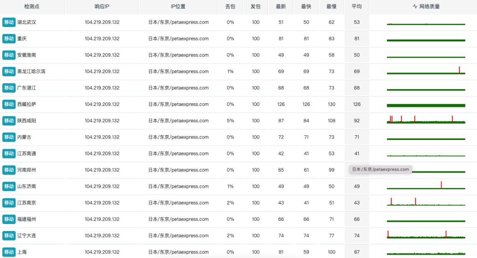Viewport: 477px width, 258px height.
Task: Click the 移动 badge for 江苏南京
Action: click(9, 203)
